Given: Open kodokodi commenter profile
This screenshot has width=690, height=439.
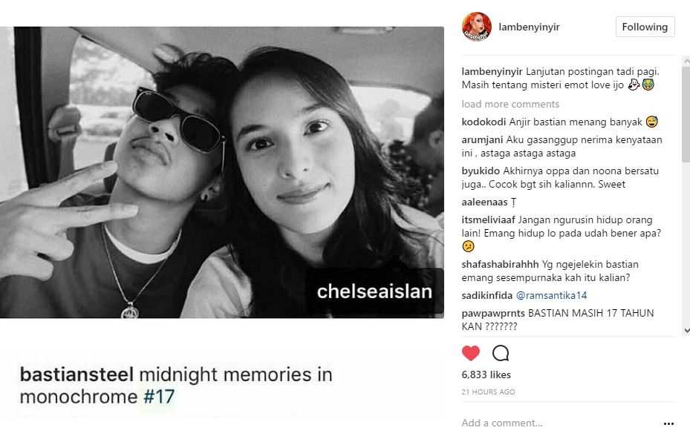Looking at the screenshot, I should [x=484, y=122].
